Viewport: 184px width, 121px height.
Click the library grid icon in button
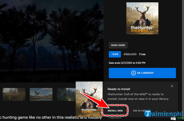[133, 73]
